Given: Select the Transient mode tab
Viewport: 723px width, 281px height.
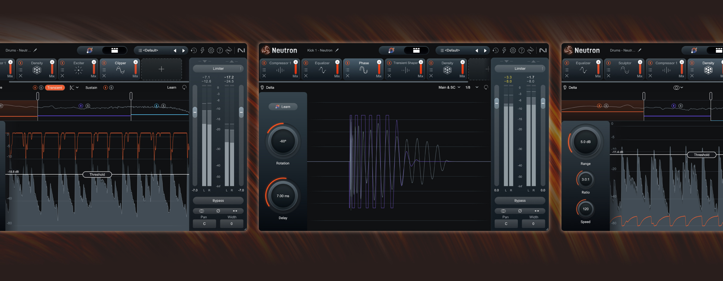Looking at the screenshot, I should 55,88.
